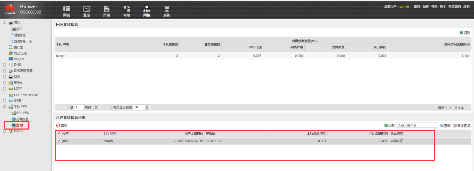Select the 安全区域 icon in tree
The height and width of the screenshot is (171, 474).
pyautogui.click(x=10, y=53)
